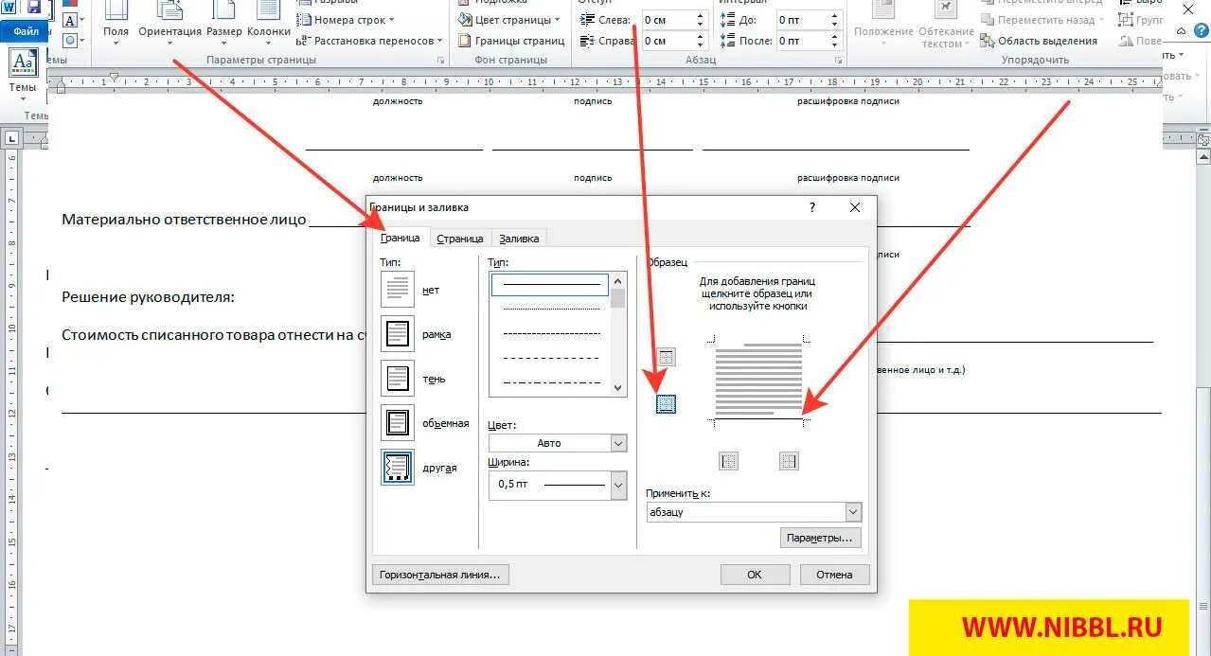Open the 'Абзац' dialog launcher
This screenshot has height=656, width=1211.
click(839, 61)
